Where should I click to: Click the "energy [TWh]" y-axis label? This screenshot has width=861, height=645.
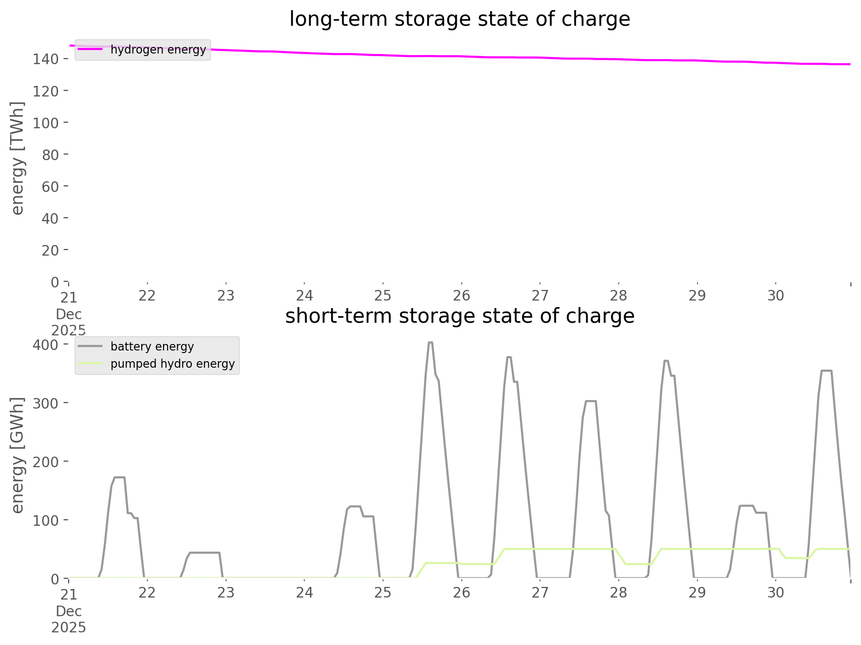click(18, 158)
